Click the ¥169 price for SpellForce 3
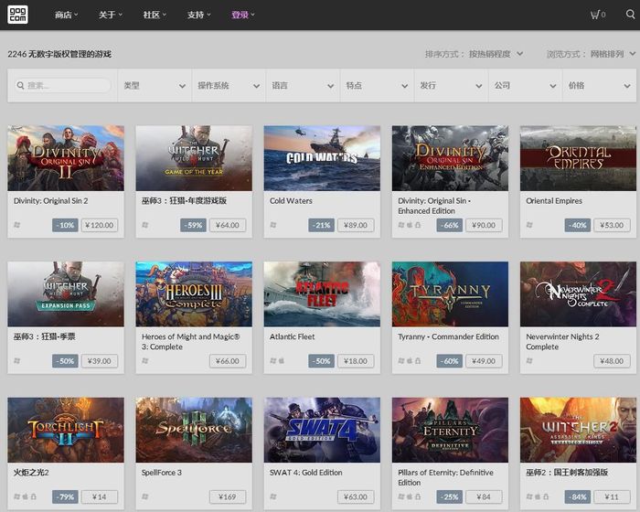 point(228,496)
